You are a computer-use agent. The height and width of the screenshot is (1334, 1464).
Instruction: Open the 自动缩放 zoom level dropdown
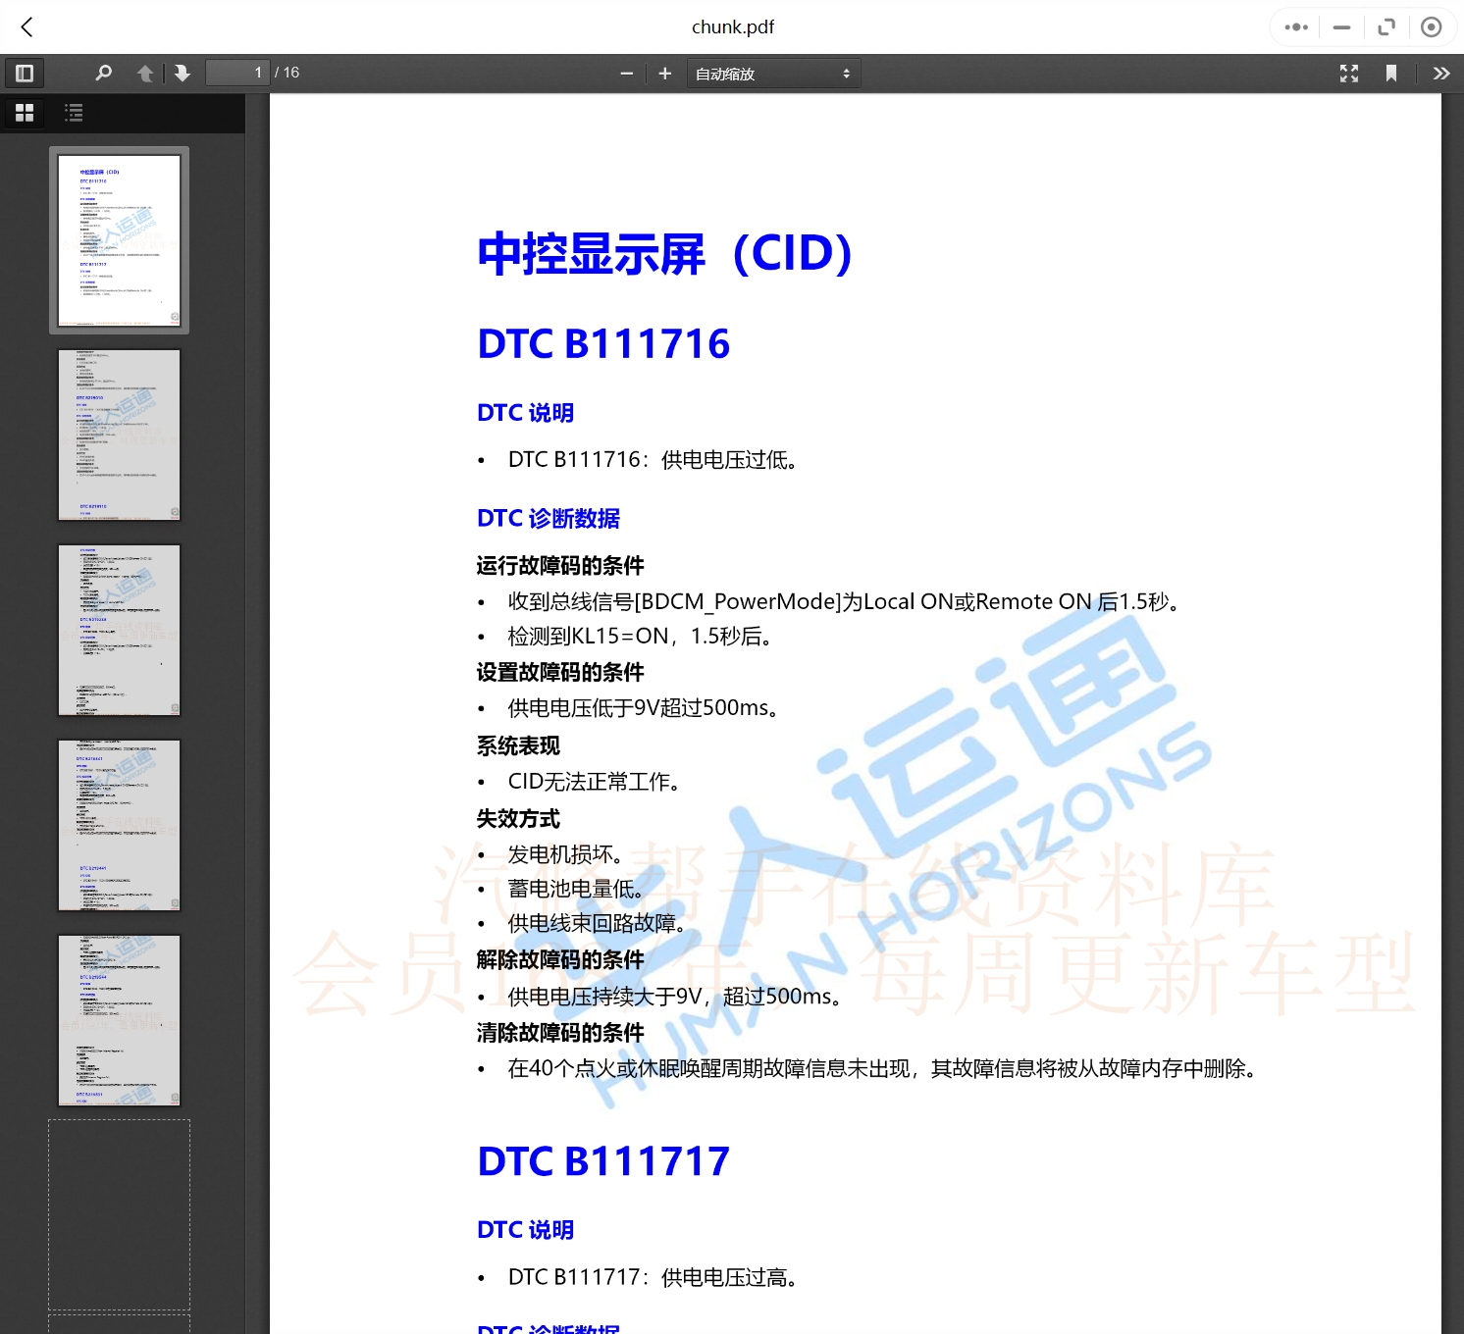773,73
